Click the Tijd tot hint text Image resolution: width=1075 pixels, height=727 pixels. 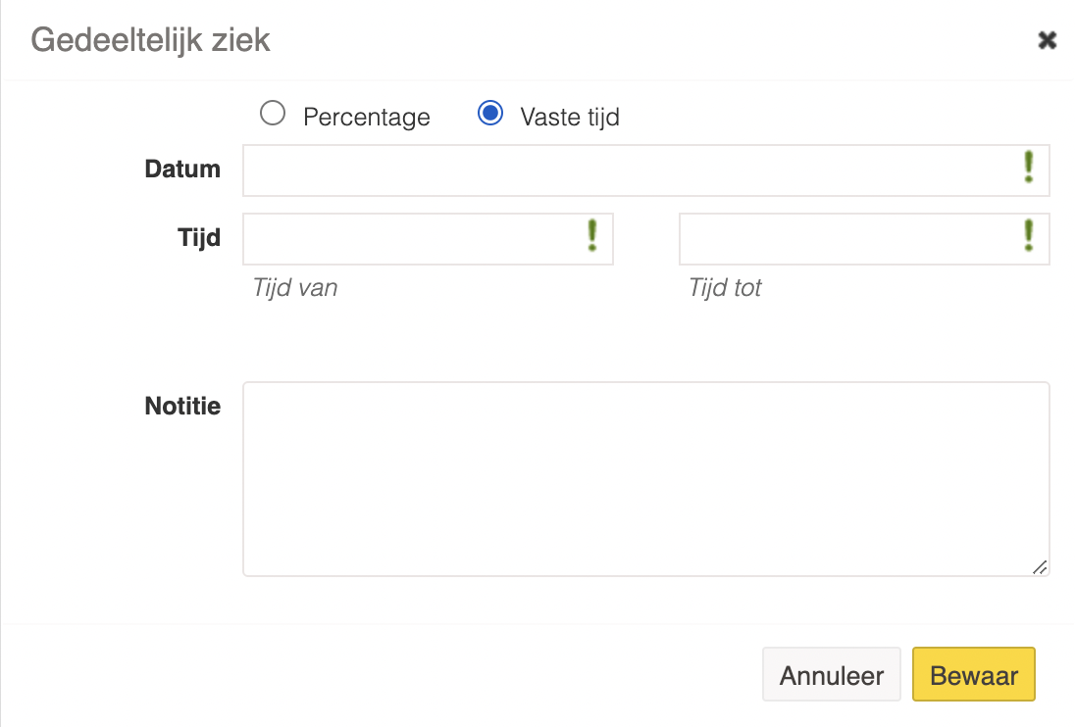(x=725, y=288)
